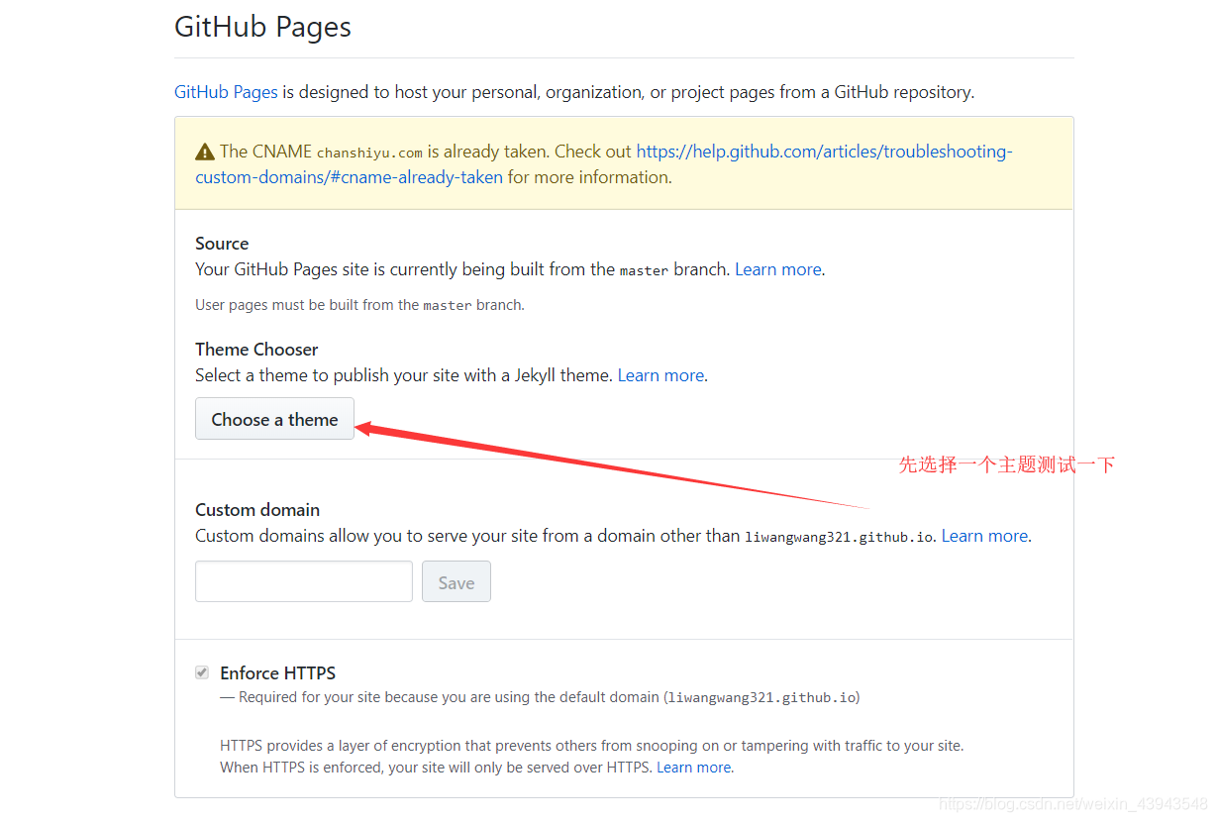Open Learn more link about HTTPS enforcement
The image size is (1217, 822).
694,768
